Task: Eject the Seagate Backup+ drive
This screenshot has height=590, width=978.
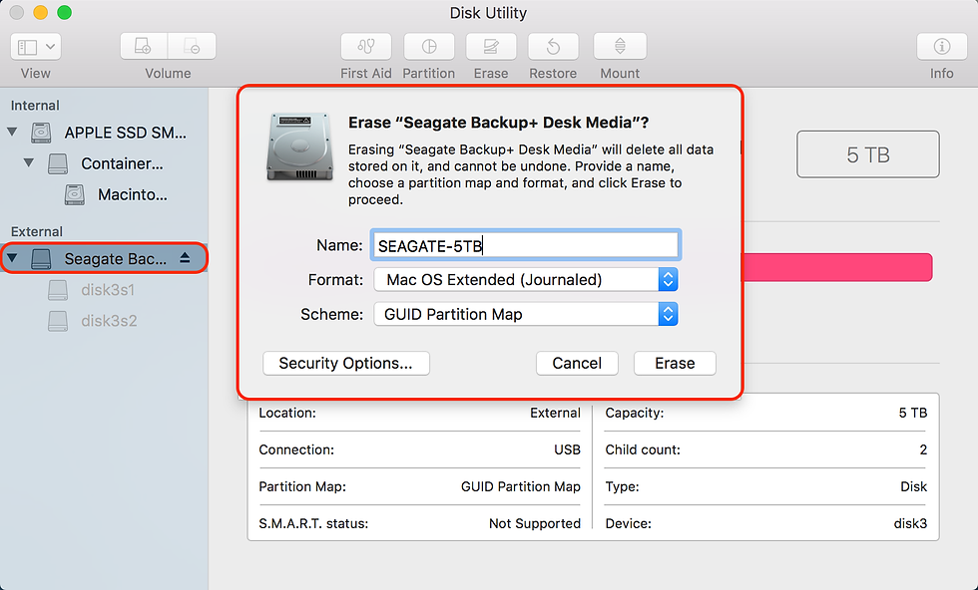Action: (x=185, y=258)
